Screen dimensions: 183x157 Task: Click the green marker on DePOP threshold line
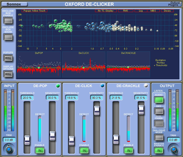[x=39, y=68]
